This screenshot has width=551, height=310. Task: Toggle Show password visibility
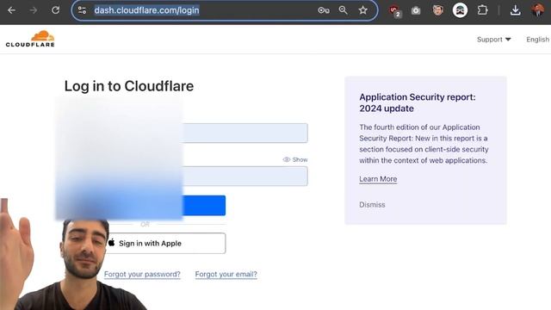pos(295,159)
